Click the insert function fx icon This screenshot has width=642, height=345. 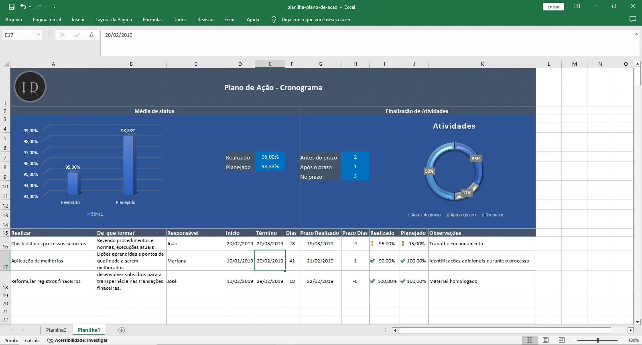pyautogui.click(x=91, y=35)
